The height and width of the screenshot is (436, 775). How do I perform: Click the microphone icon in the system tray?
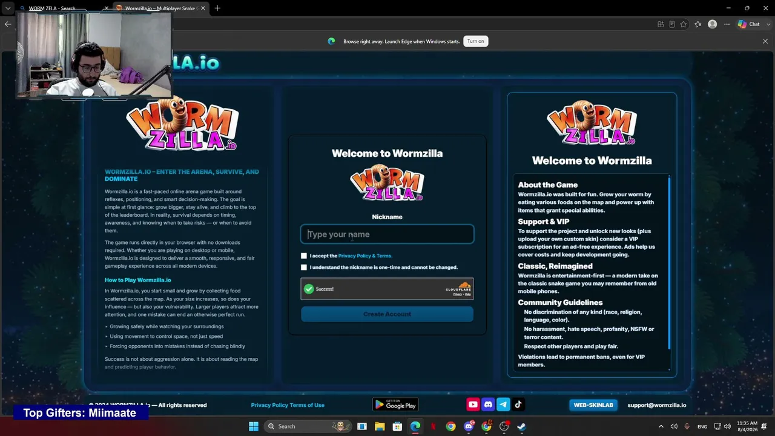687,426
